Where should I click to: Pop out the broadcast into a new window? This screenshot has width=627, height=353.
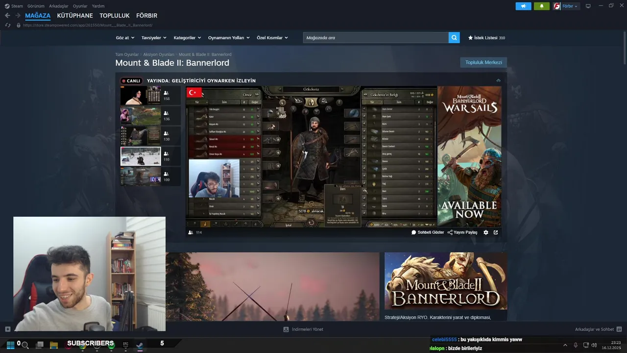click(x=496, y=232)
